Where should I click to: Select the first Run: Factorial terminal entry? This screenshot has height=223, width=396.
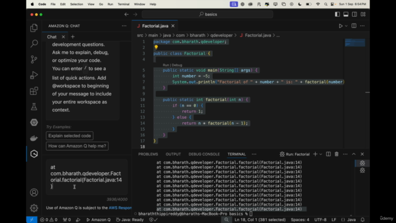pyautogui.click(x=362, y=163)
